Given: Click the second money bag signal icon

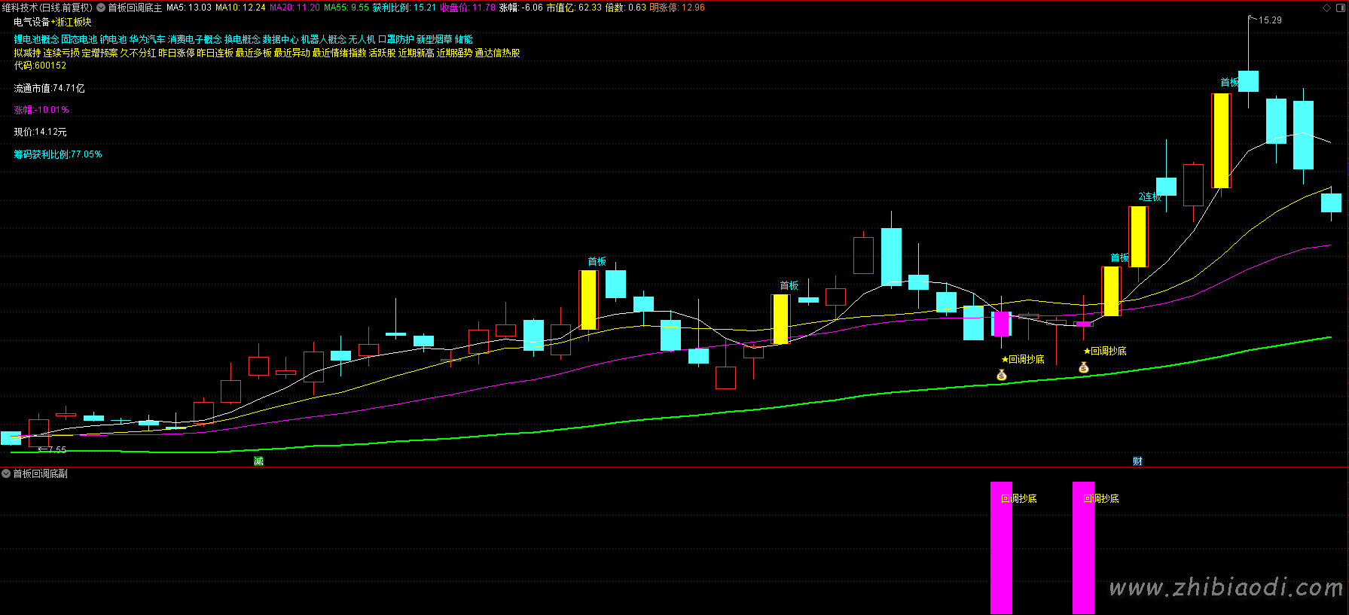Looking at the screenshot, I should pos(1083,367).
